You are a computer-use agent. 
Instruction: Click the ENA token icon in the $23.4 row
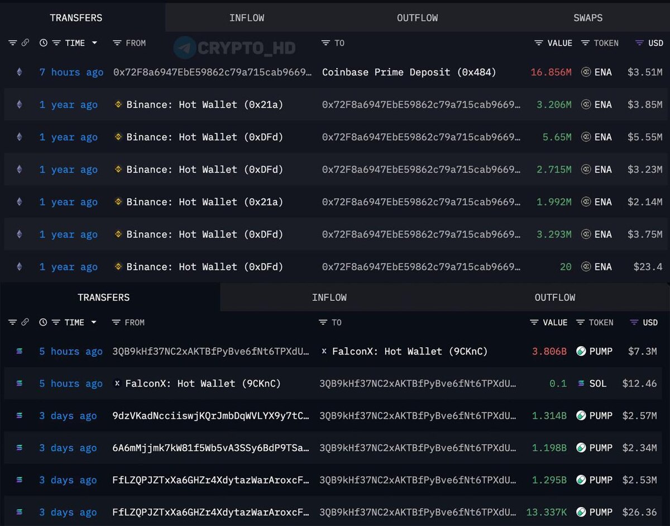(x=586, y=267)
